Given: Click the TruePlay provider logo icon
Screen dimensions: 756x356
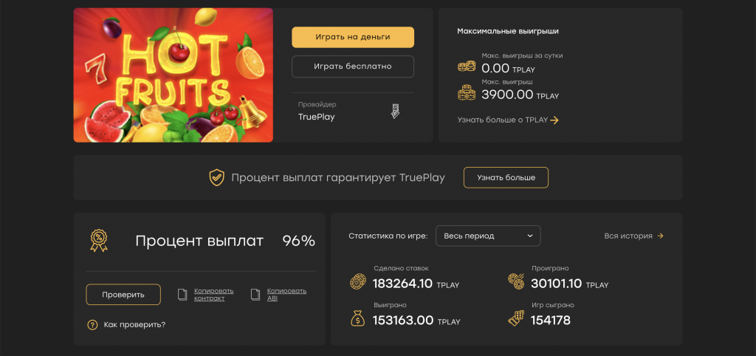Looking at the screenshot, I should [x=395, y=112].
